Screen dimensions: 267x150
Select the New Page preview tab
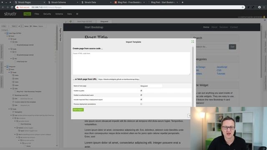[85, 22]
